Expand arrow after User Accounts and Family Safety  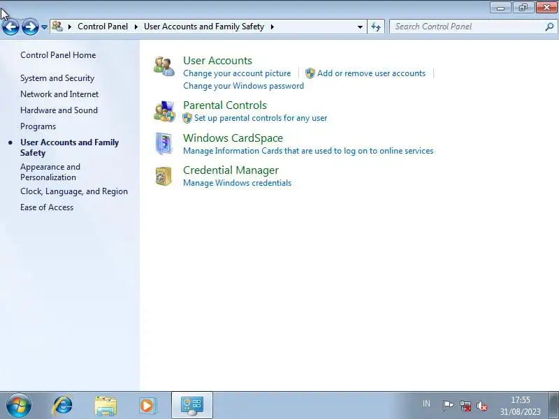tap(273, 27)
